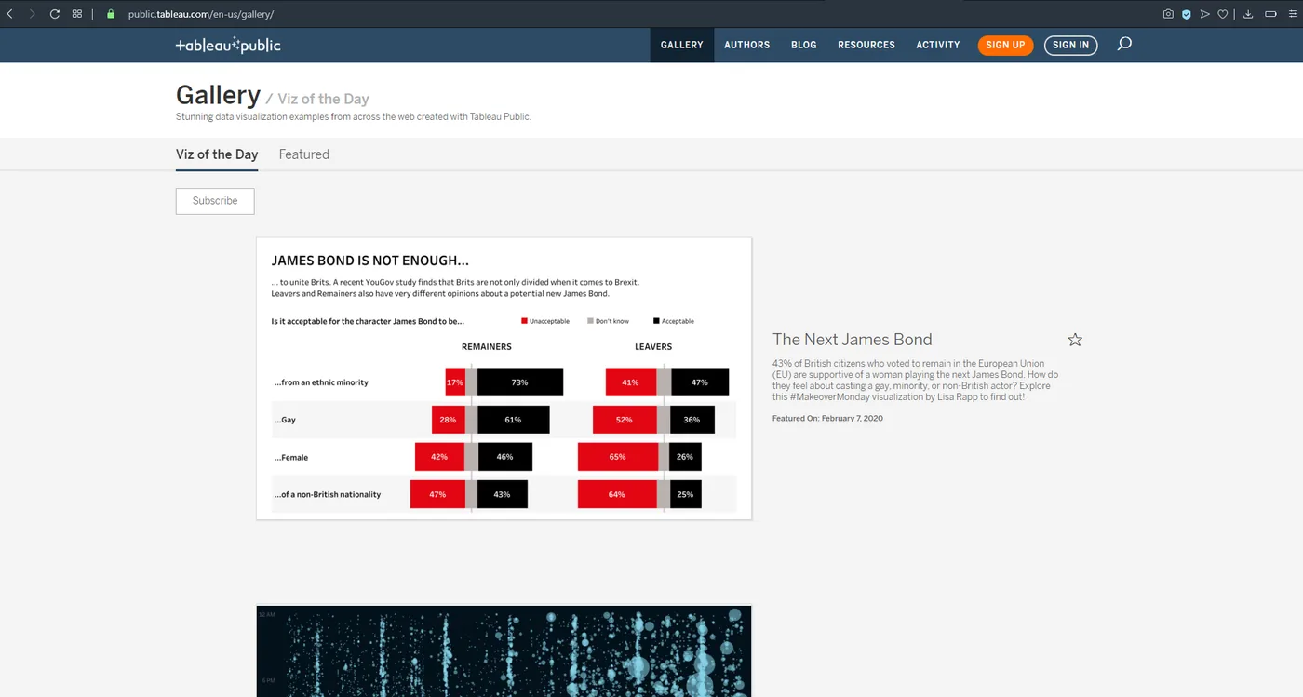Click the Subscribe button
1303x697 pixels.
point(215,201)
